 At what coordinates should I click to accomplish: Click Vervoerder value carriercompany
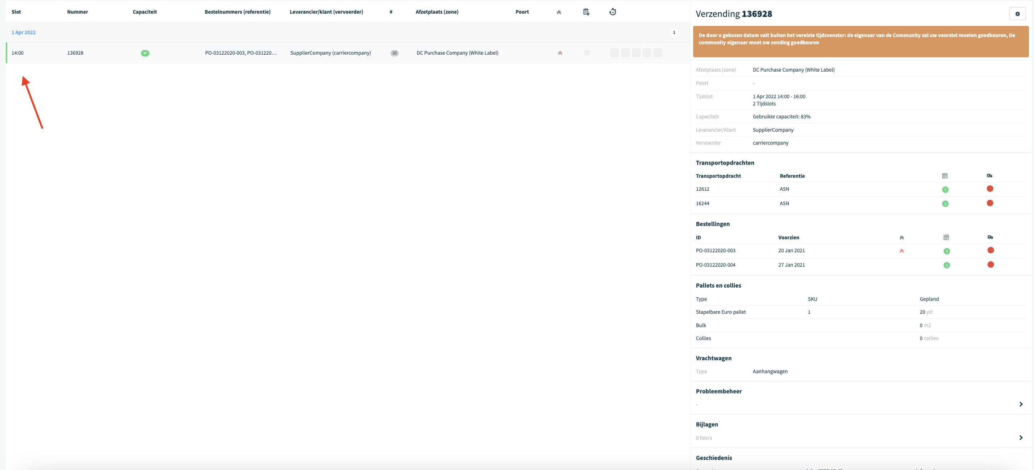click(770, 143)
